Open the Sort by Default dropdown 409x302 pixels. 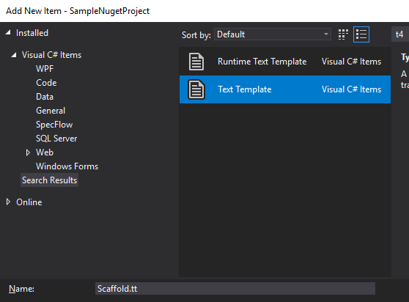pos(273,34)
